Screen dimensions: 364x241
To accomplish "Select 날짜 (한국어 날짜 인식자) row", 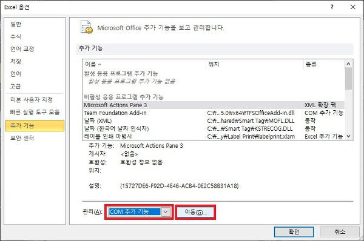I will 214,128.
